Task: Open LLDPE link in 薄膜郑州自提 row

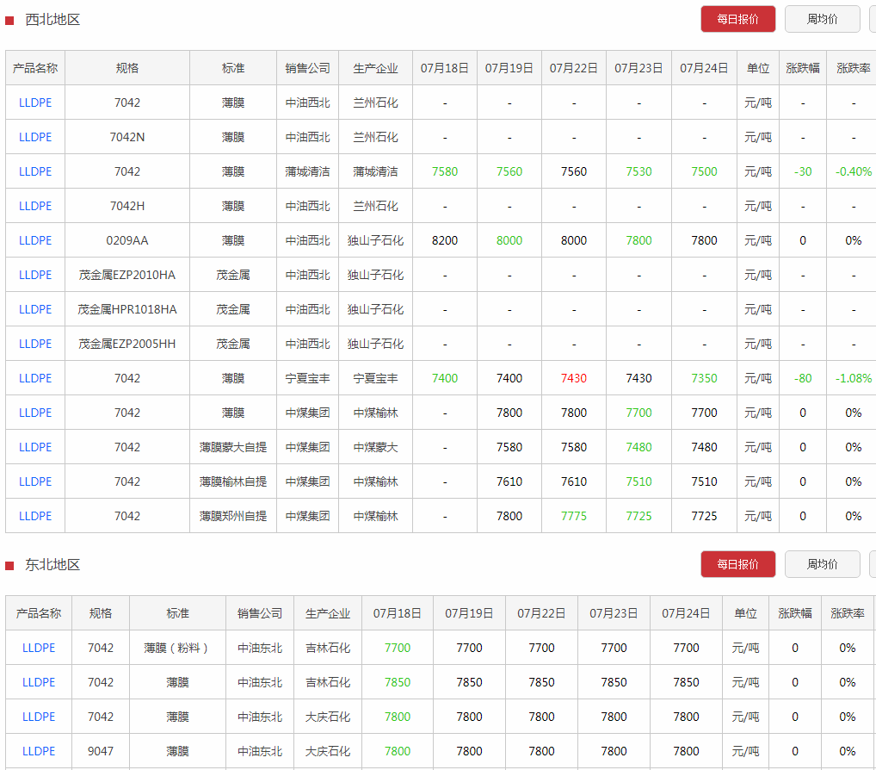Action: (x=35, y=516)
